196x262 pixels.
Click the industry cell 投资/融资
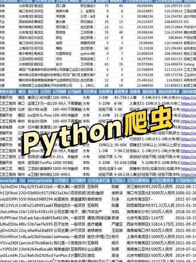coord(96,193)
